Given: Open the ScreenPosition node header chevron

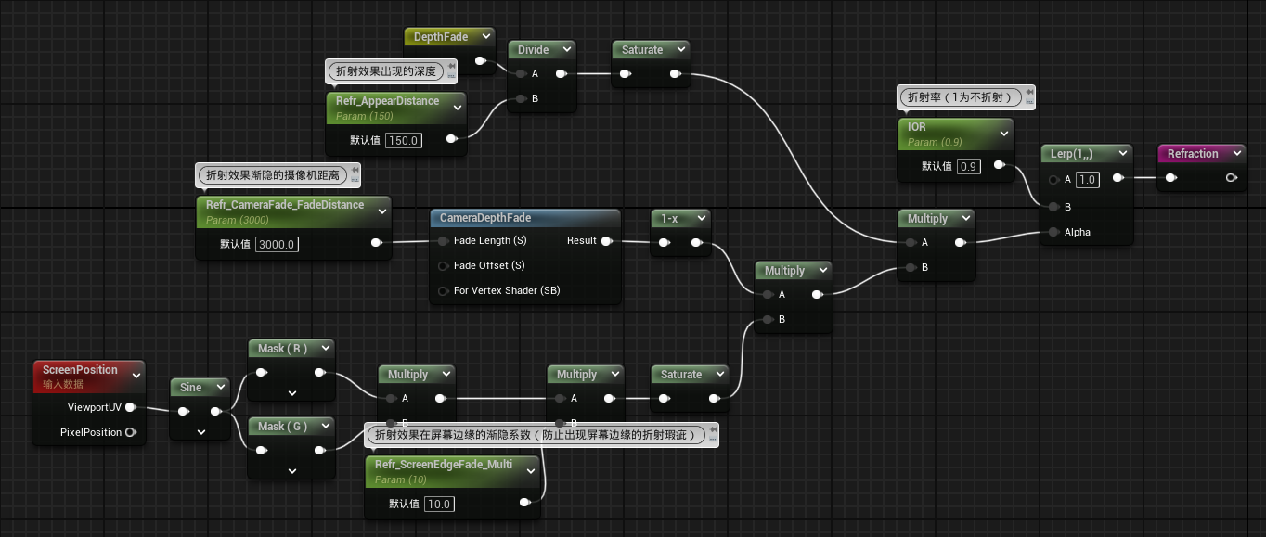Looking at the screenshot, I should coord(136,376).
